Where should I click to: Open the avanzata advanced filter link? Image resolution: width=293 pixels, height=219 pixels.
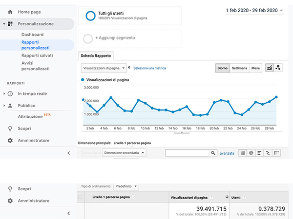click(x=227, y=153)
